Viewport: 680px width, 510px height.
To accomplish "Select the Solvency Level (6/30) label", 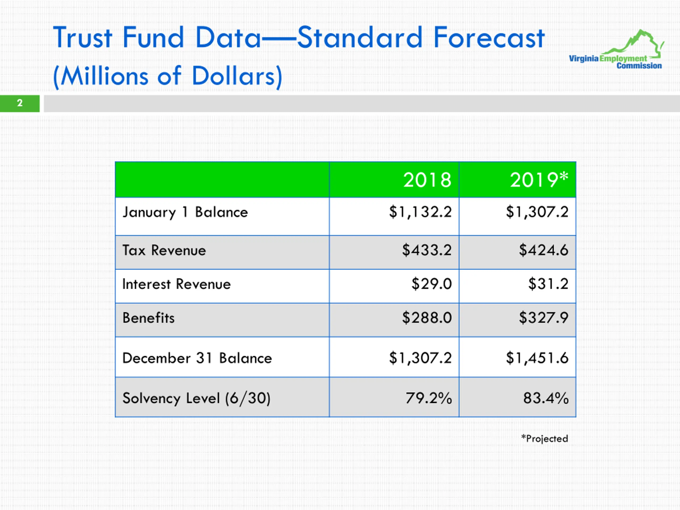I will (x=197, y=399).
